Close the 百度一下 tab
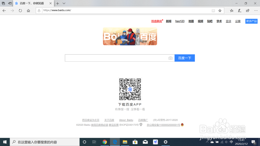260x146 pixels. (51, 3)
